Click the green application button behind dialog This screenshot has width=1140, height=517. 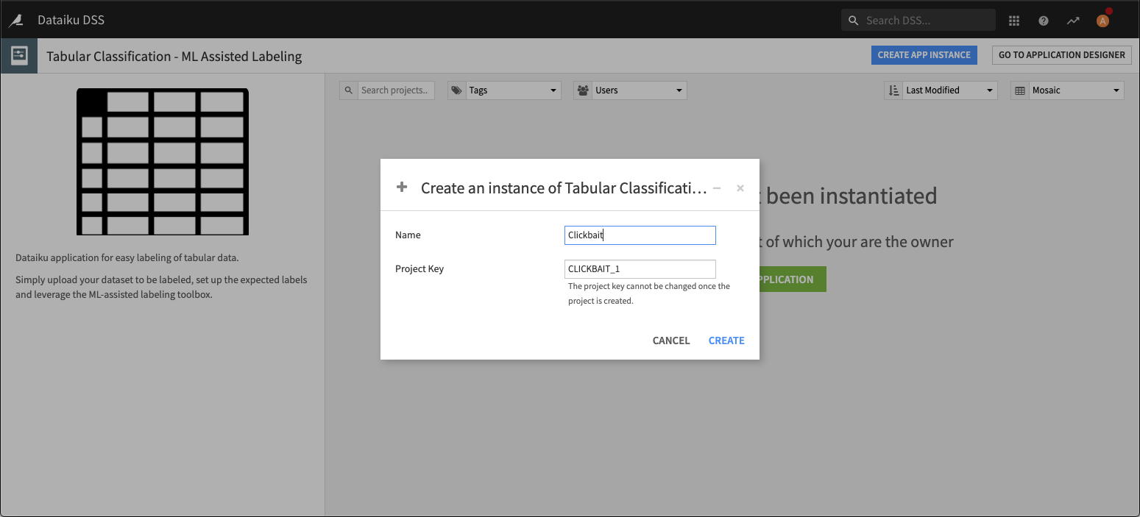pos(793,279)
